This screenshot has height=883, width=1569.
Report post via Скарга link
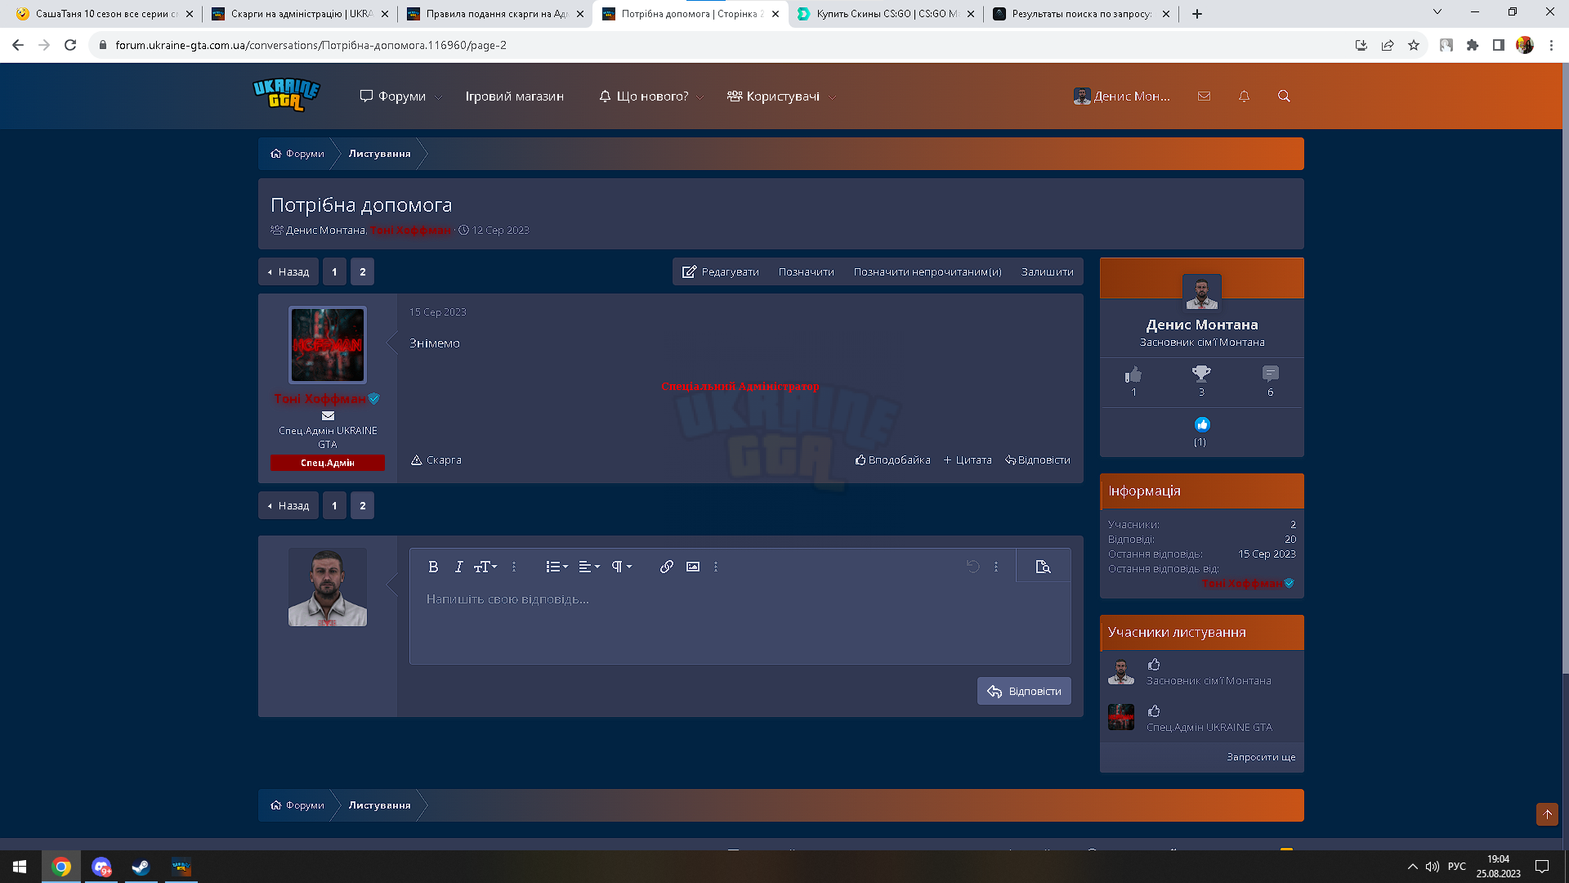point(436,460)
